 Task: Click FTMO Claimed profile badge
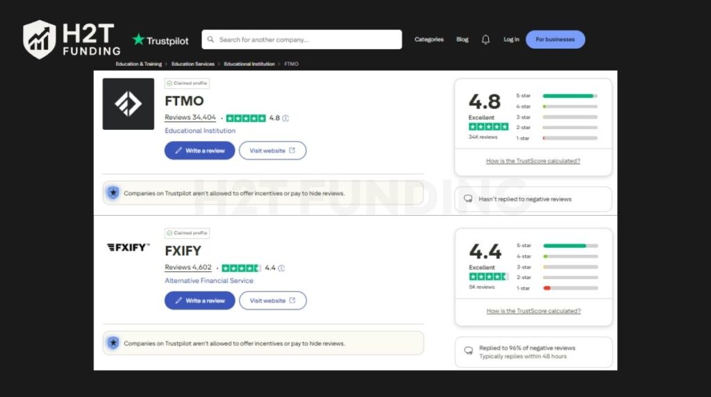[x=187, y=83]
